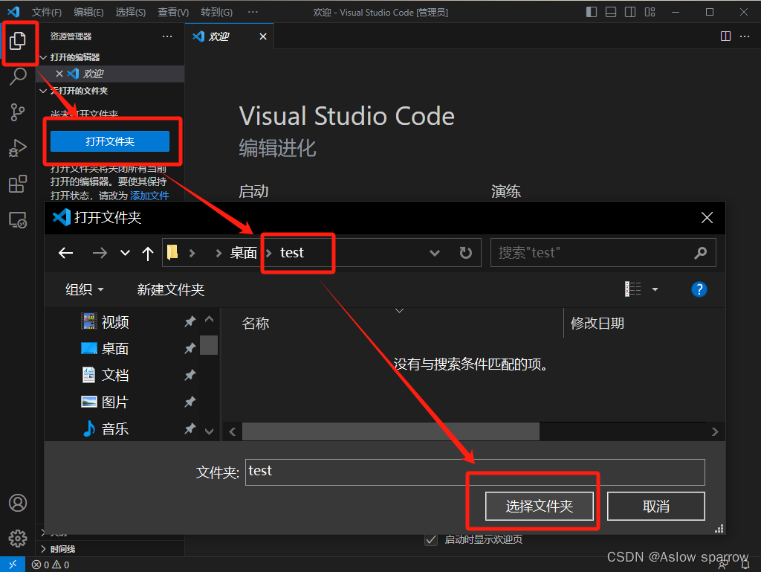Open Explorer panel more actions ellipsis
The image size is (761, 572).
(x=167, y=36)
